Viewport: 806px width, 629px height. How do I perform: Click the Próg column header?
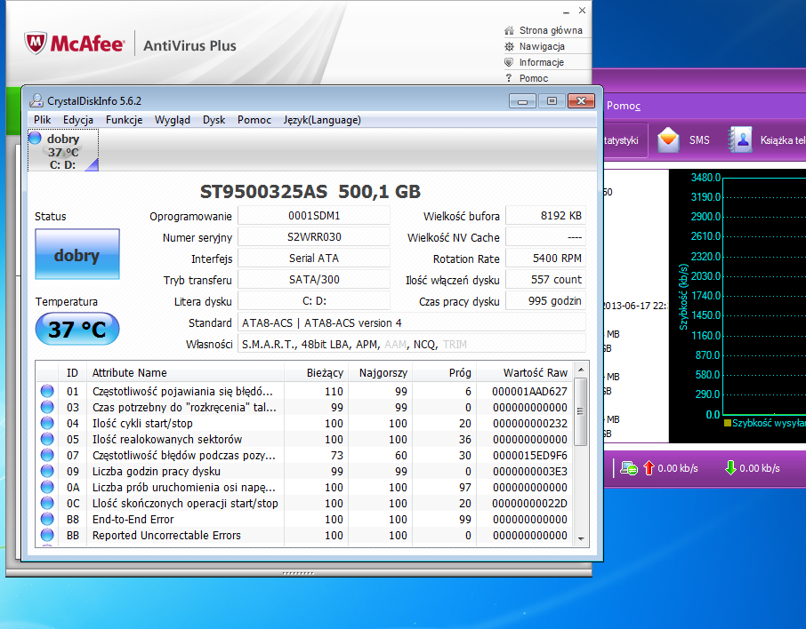(445, 373)
